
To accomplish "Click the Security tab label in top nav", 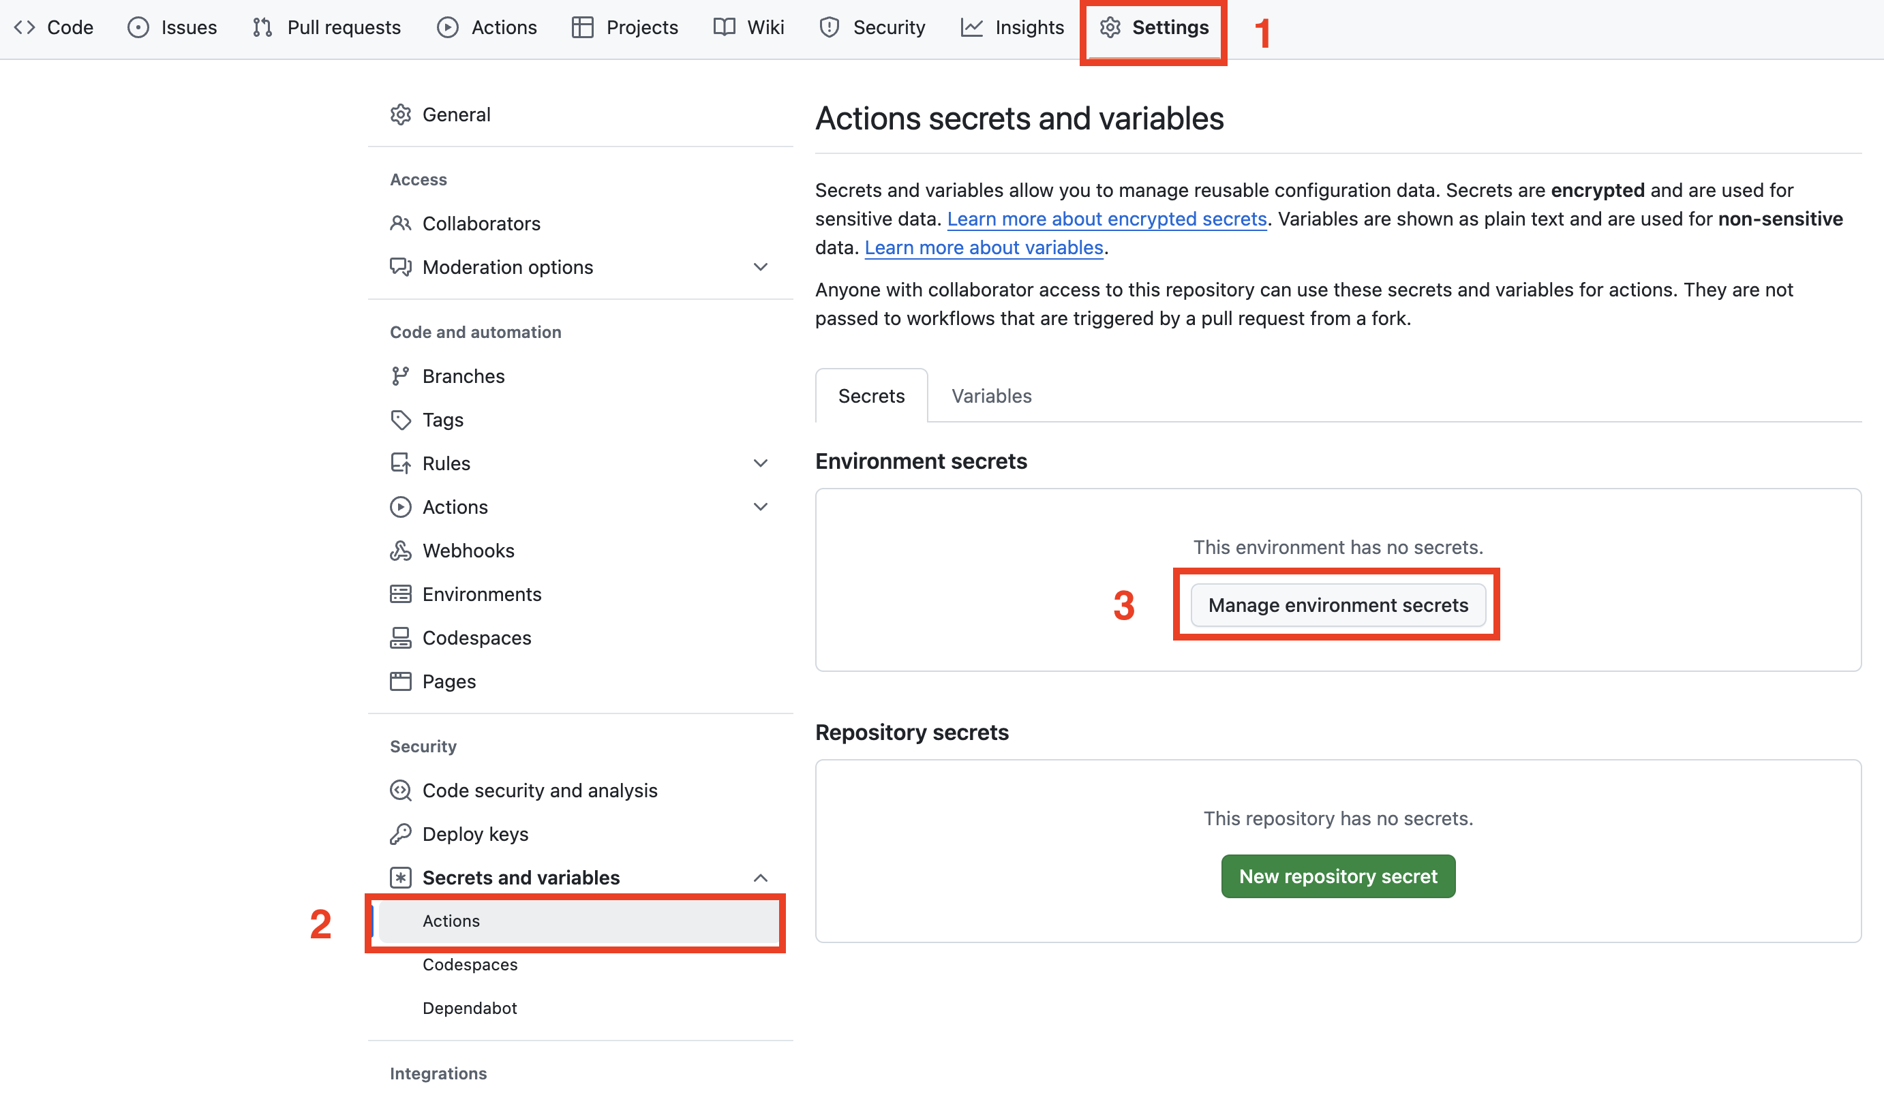I will coord(889,28).
